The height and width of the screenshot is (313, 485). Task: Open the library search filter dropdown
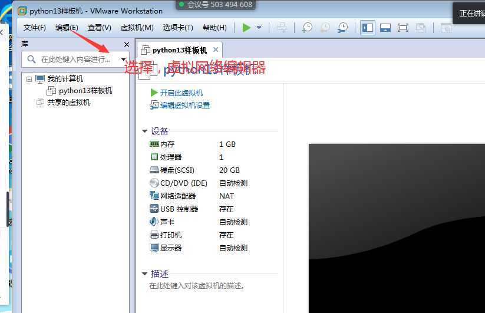123,59
